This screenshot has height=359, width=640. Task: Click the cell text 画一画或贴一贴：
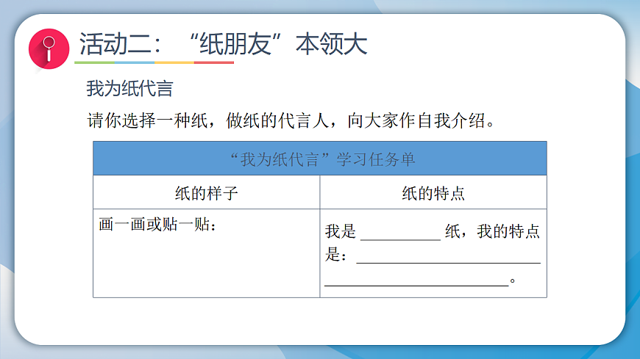(157, 224)
